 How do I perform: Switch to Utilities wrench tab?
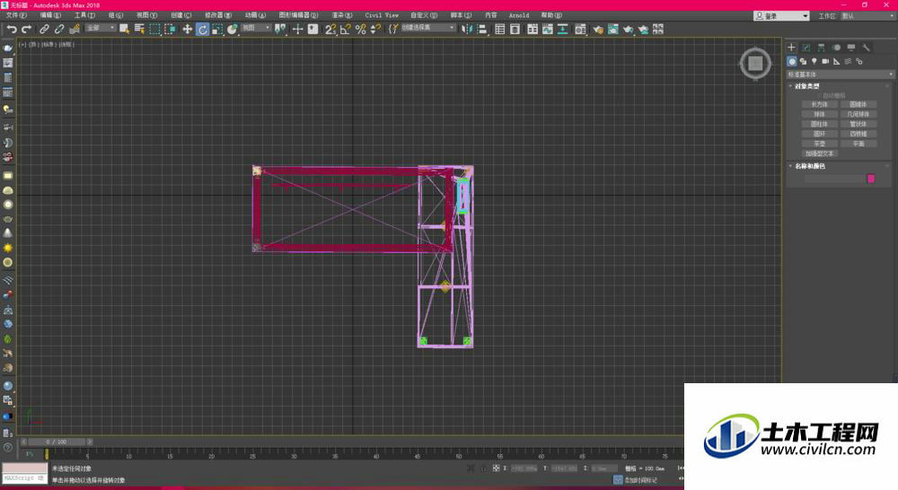[x=866, y=48]
